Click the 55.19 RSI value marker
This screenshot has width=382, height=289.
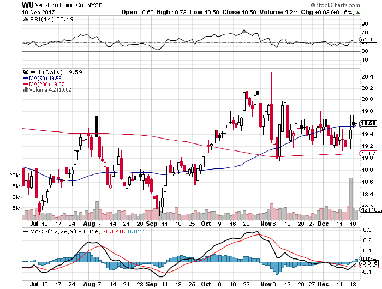369,40
